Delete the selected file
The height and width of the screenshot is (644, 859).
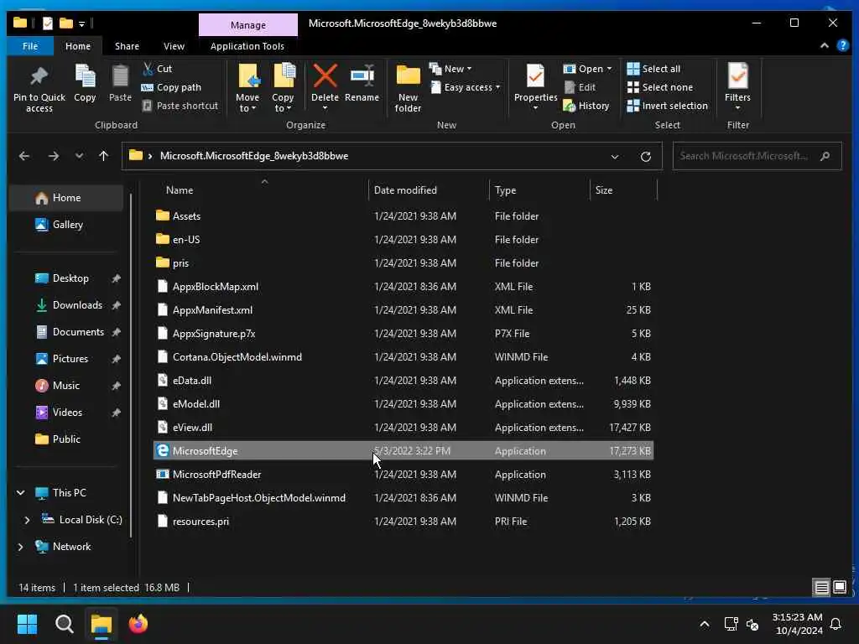[x=325, y=86]
